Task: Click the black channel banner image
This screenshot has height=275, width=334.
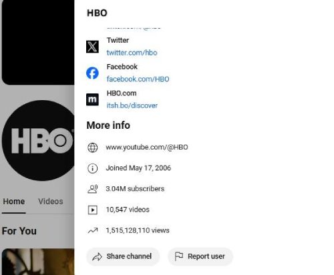Action: [x=38, y=42]
